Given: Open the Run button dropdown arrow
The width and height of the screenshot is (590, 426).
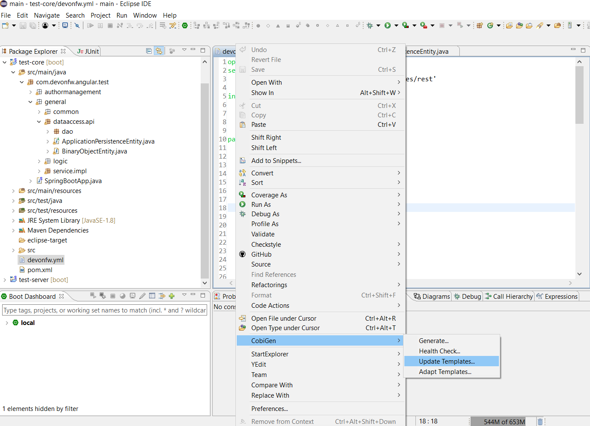Looking at the screenshot, I should pyautogui.click(x=396, y=26).
